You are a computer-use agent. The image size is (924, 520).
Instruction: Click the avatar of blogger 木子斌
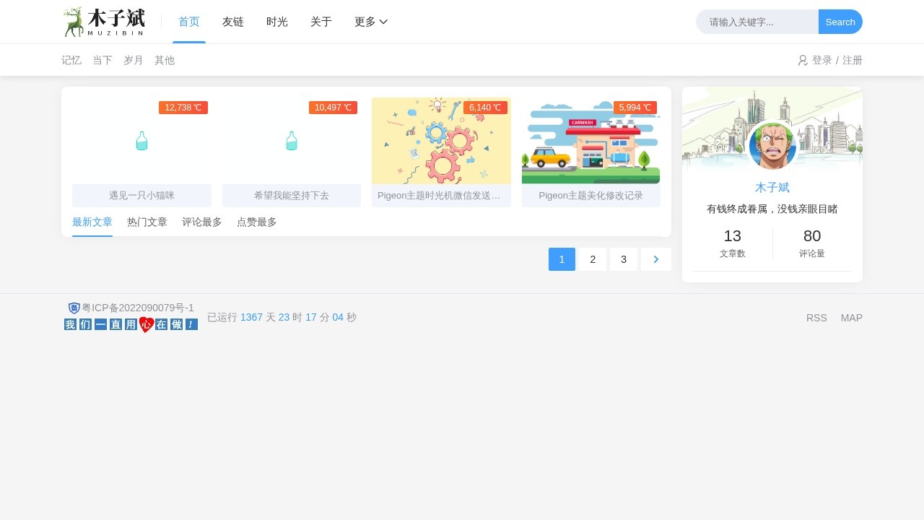coord(772,145)
